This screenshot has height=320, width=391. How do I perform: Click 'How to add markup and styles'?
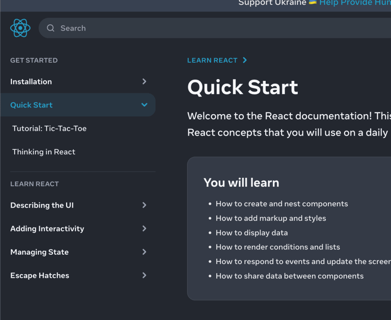(271, 218)
